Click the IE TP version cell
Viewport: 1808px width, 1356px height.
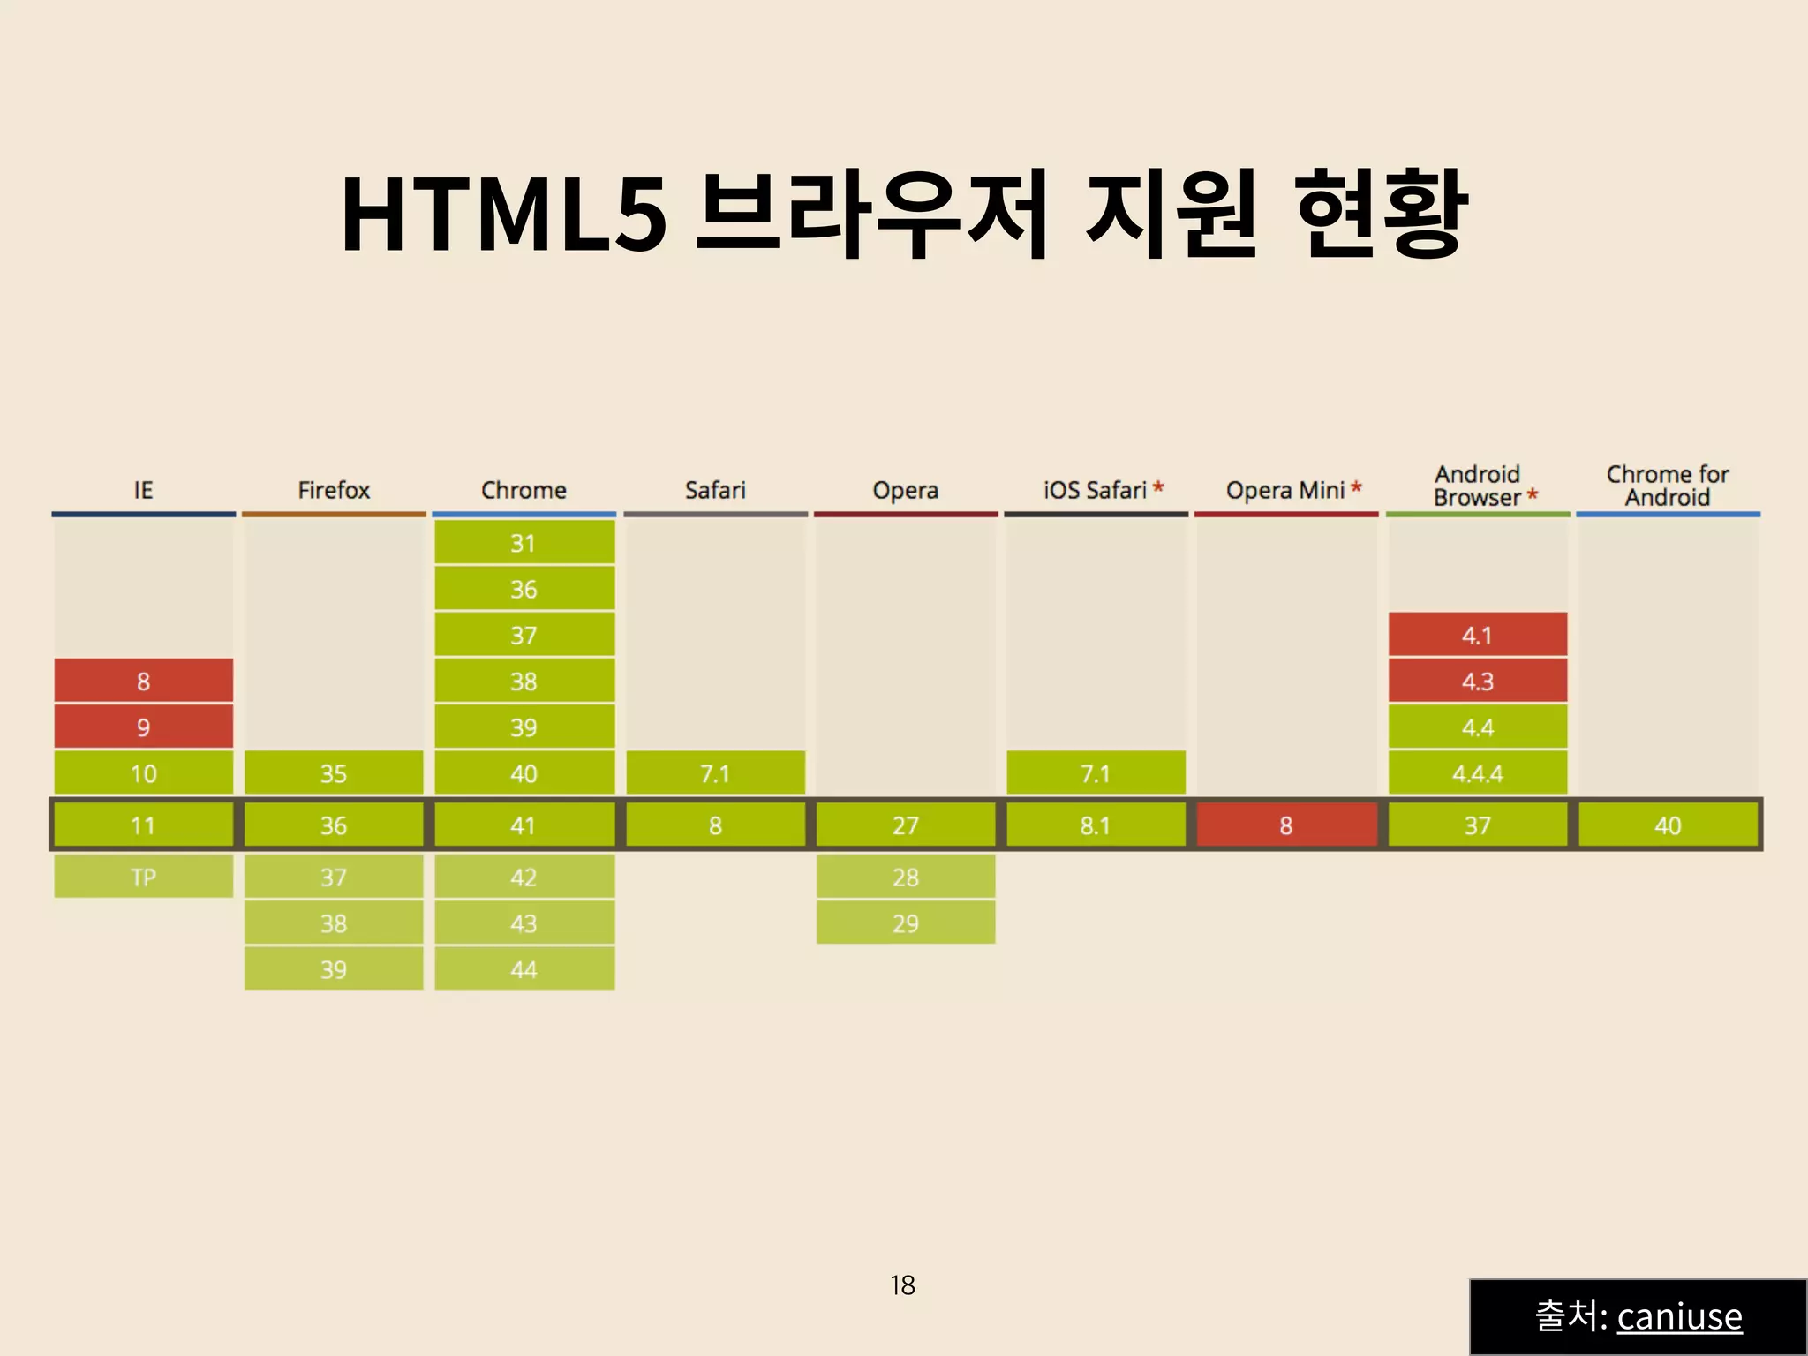point(143,877)
